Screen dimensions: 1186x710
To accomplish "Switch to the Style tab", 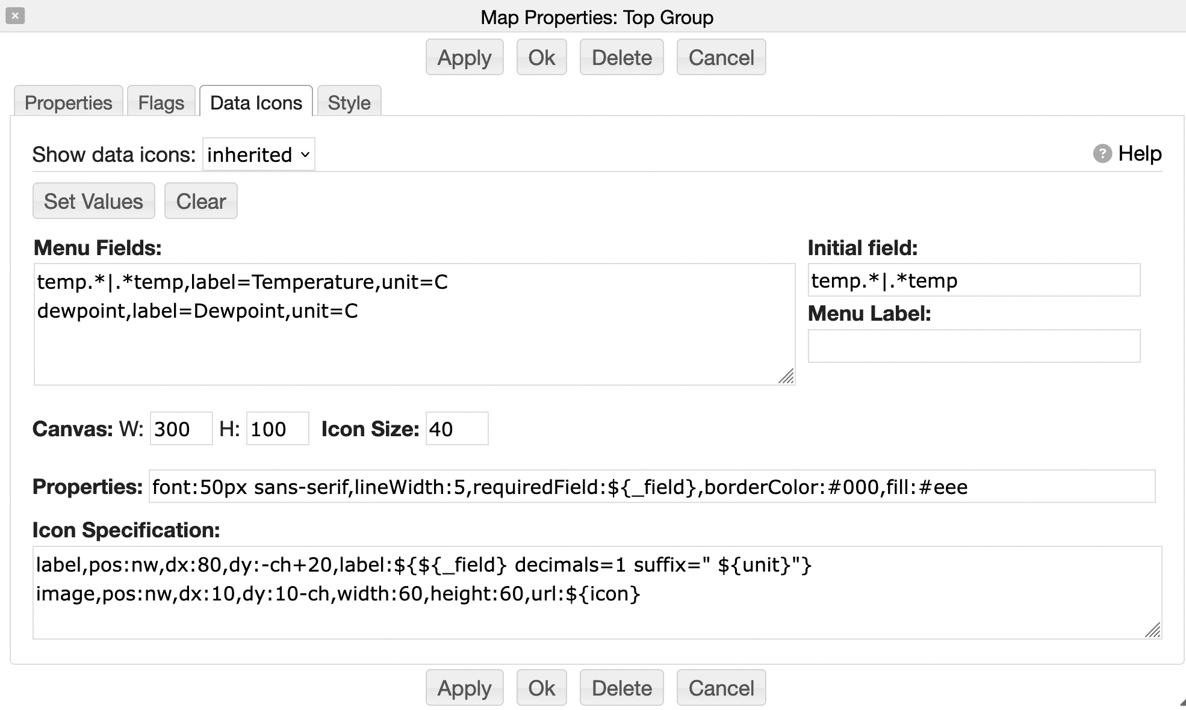I will [349, 103].
